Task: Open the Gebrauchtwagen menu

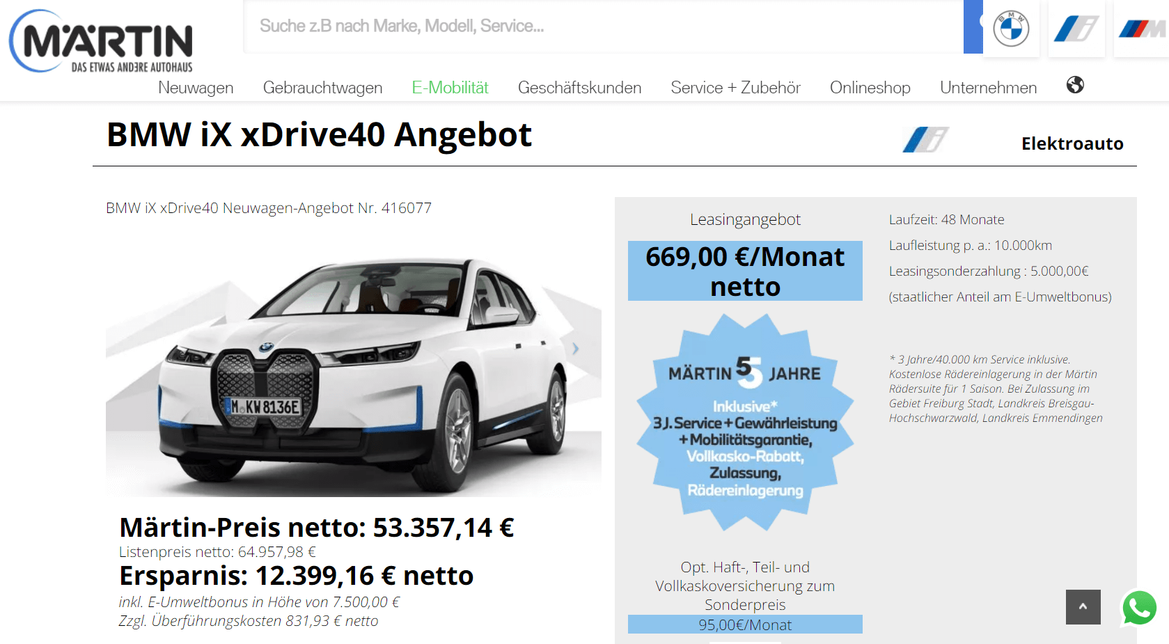Action: coord(322,88)
